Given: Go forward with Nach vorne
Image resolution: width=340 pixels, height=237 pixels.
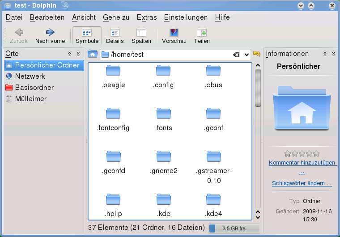Looking at the screenshot, I should click(x=50, y=36).
